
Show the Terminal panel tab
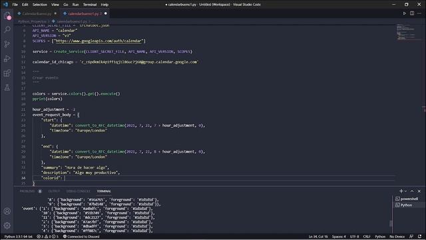104,191
